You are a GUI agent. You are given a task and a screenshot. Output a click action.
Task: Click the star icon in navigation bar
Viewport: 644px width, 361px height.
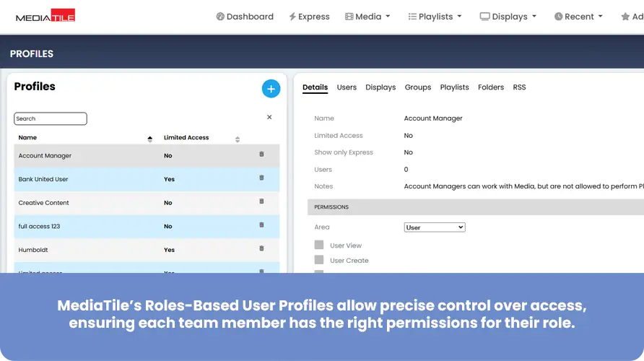tap(625, 17)
